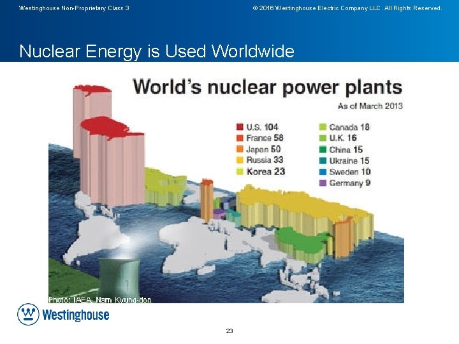Select the text 'Sweden 10'
459x344 pixels.
[x=350, y=172]
